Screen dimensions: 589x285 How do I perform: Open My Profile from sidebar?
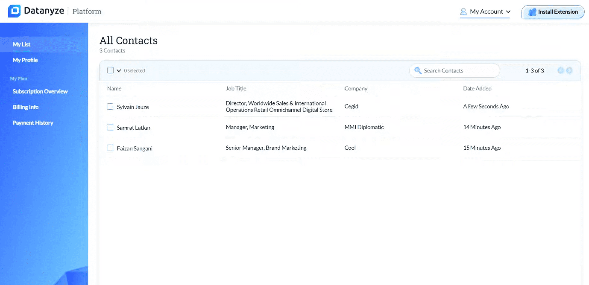(x=25, y=60)
